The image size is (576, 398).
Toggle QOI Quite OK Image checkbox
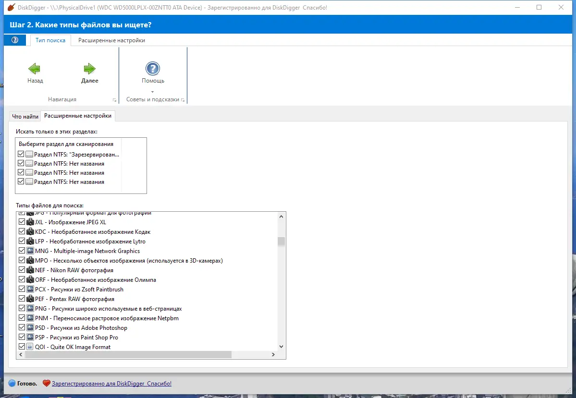tap(22, 347)
